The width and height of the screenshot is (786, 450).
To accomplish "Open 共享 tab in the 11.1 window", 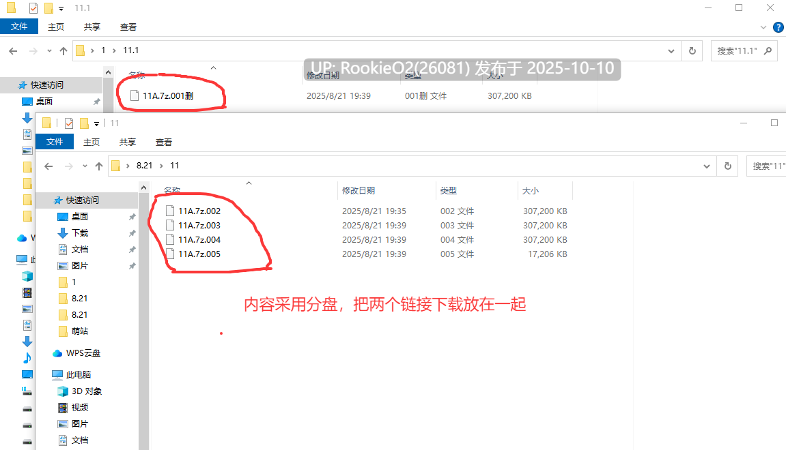I will click(92, 27).
